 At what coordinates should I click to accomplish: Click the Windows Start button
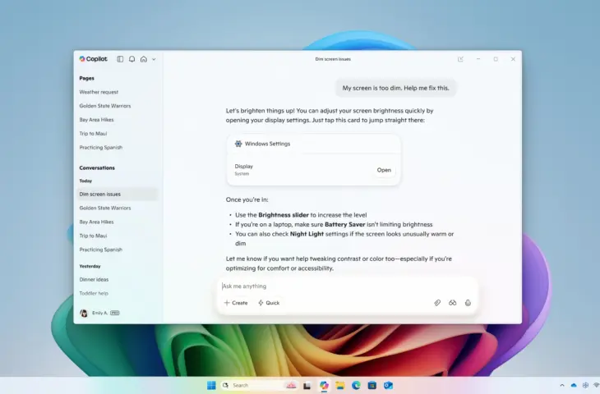pyautogui.click(x=211, y=385)
